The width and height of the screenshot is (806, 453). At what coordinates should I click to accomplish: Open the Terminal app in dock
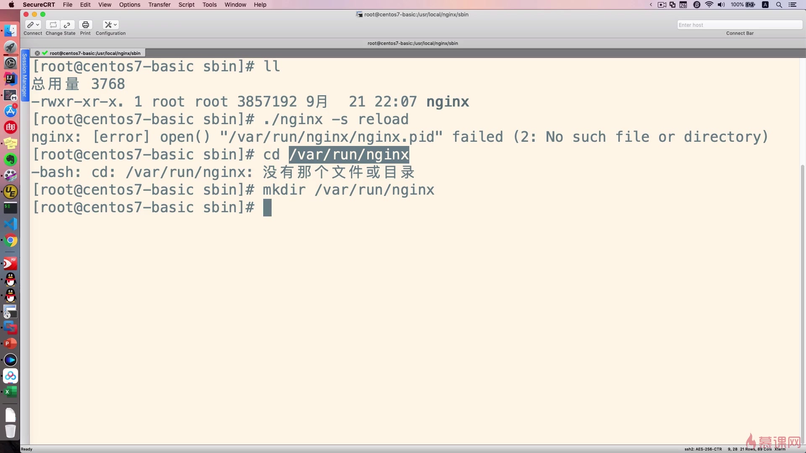10,208
